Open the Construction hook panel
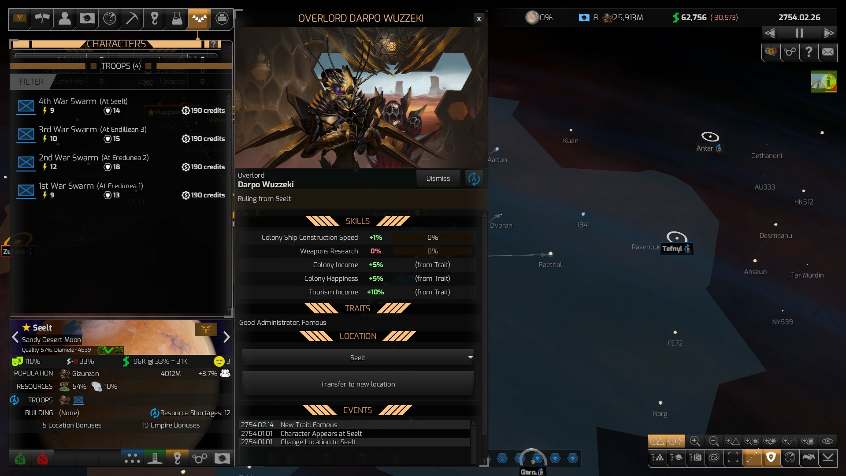 [154, 19]
